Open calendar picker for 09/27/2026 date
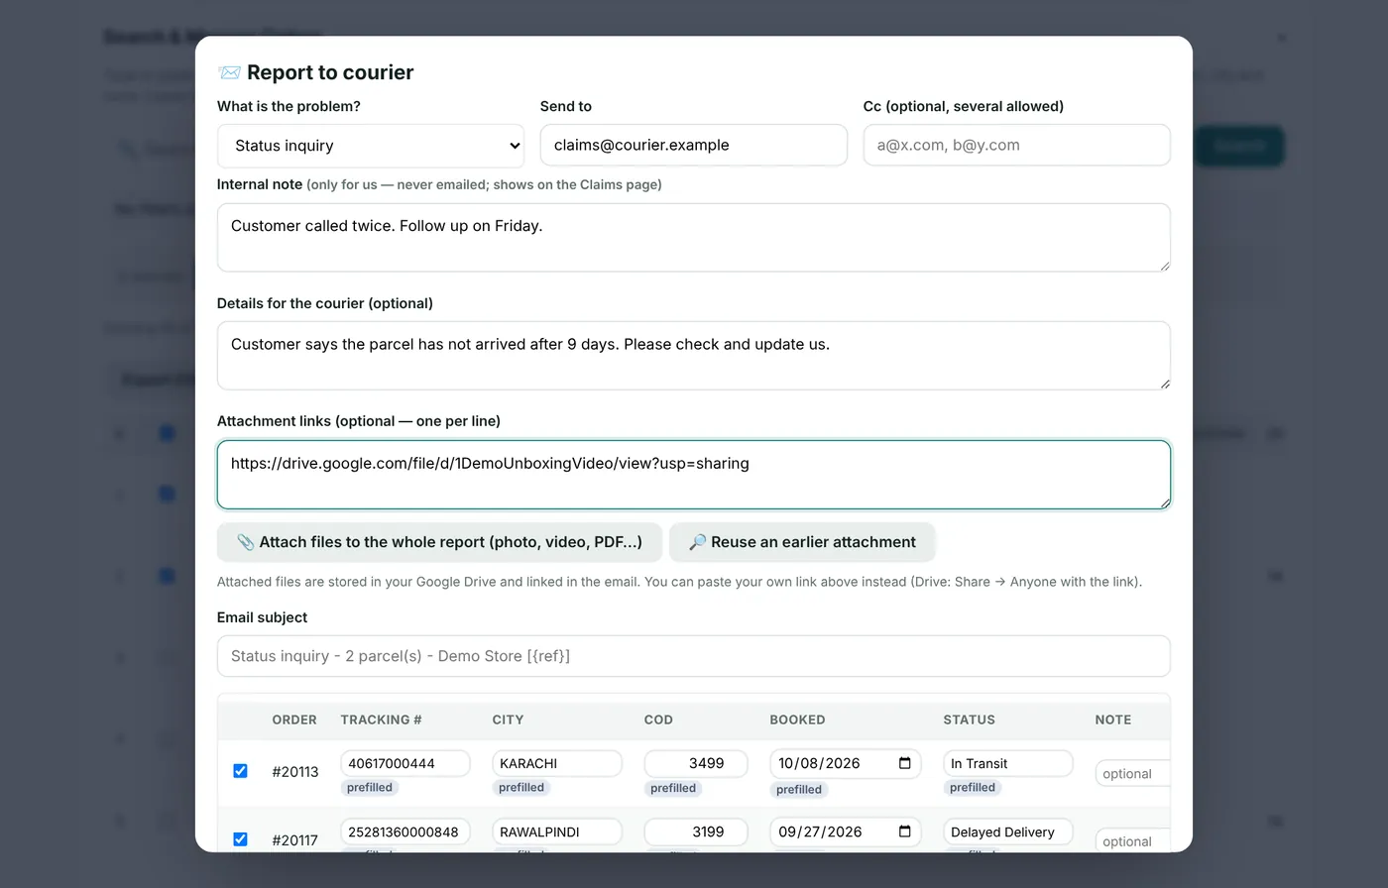The width and height of the screenshot is (1388, 888). pyautogui.click(x=904, y=832)
